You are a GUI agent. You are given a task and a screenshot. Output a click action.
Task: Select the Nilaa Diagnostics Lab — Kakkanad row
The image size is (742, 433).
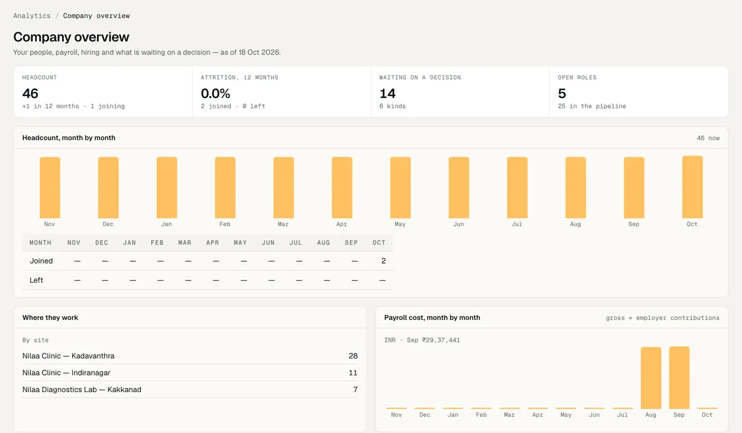(190, 390)
